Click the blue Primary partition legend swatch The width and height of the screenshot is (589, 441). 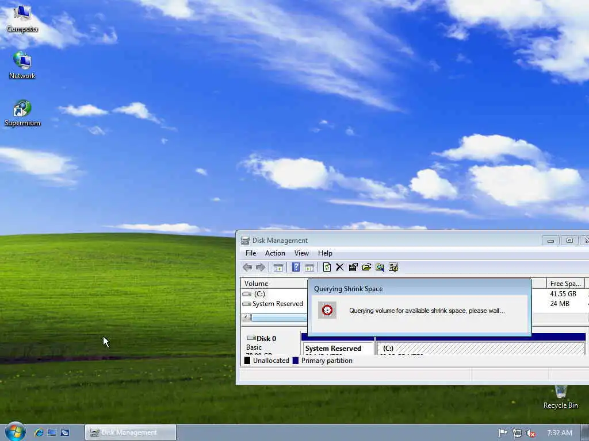click(x=296, y=361)
